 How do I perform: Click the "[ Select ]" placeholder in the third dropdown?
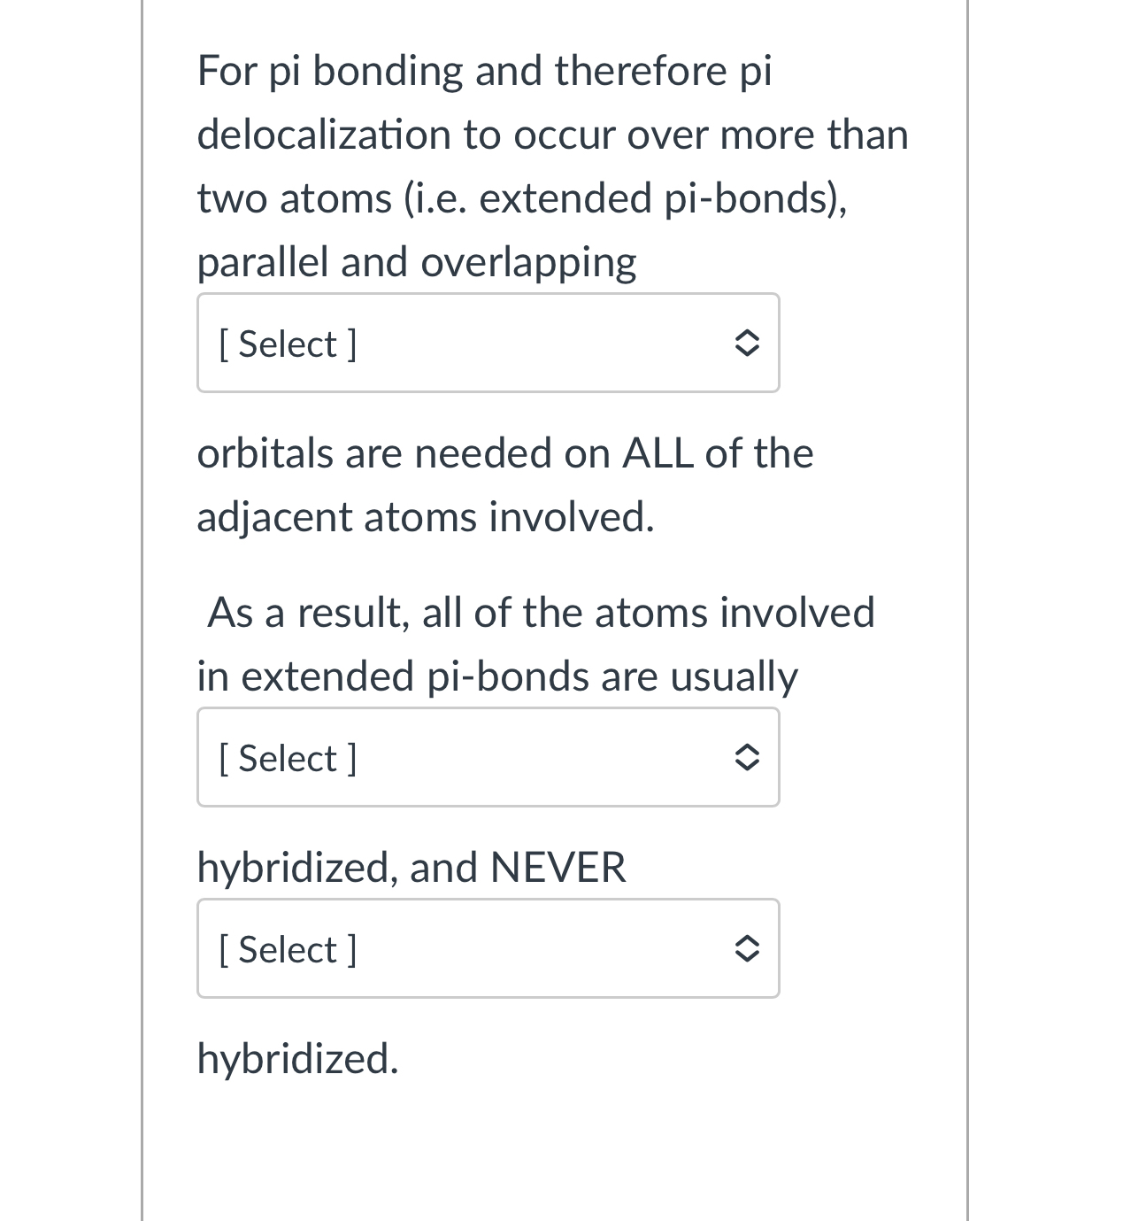pos(288,949)
